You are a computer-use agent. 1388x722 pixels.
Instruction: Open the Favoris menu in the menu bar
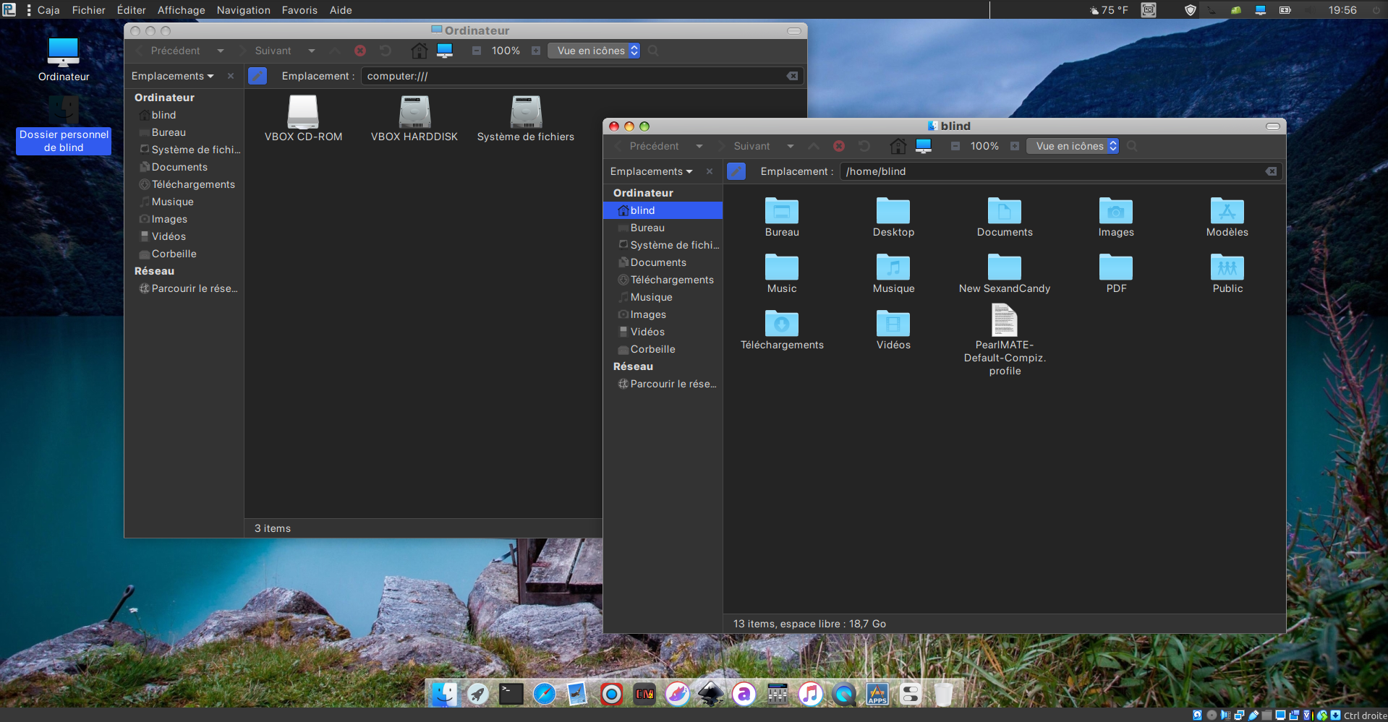(299, 10)
